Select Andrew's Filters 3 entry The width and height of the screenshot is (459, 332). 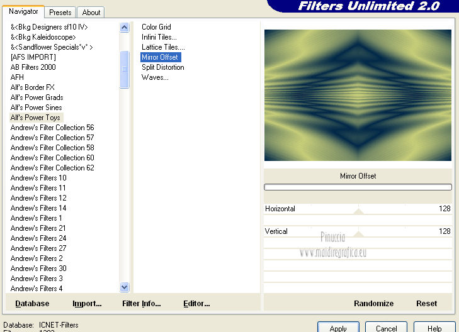click(37, 279)
